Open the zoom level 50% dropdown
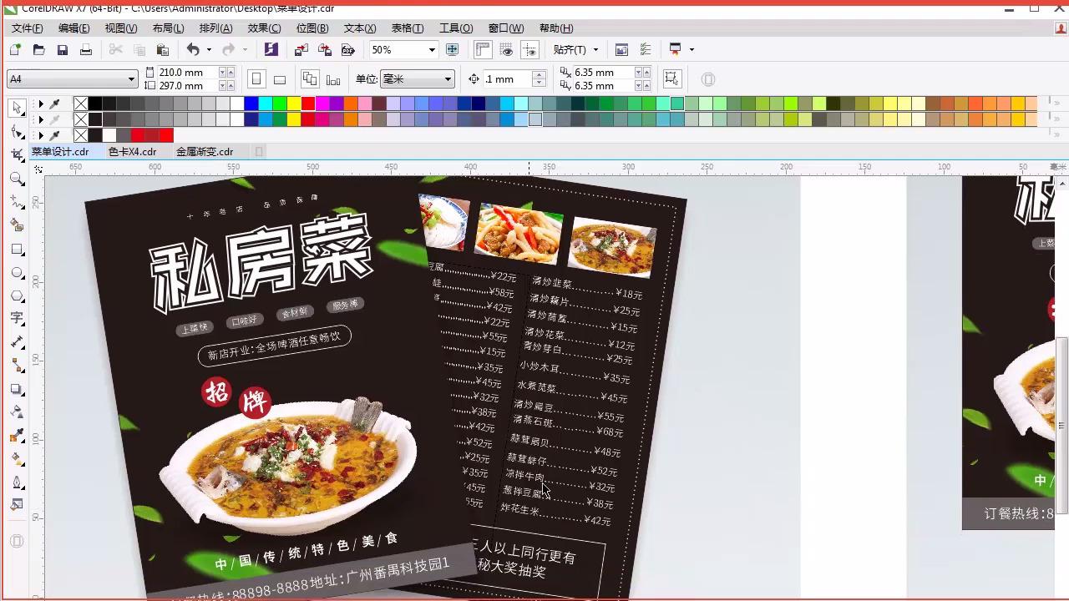The image size is (1069, 601). [432, 49]
